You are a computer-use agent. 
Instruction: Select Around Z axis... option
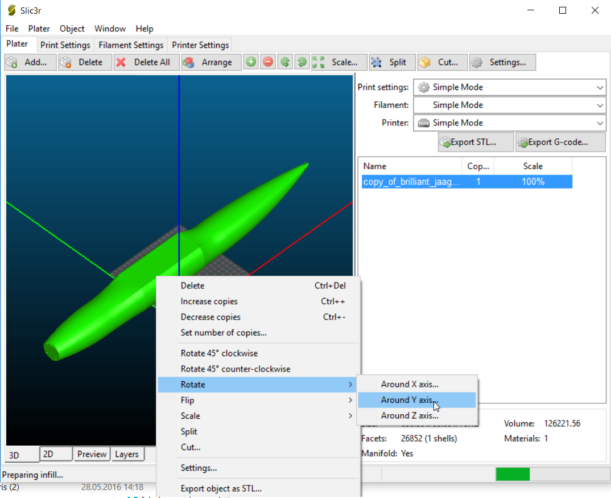click(x=417, y=415)
